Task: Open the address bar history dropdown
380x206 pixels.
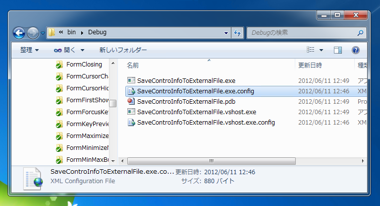Action: (226, 33)
